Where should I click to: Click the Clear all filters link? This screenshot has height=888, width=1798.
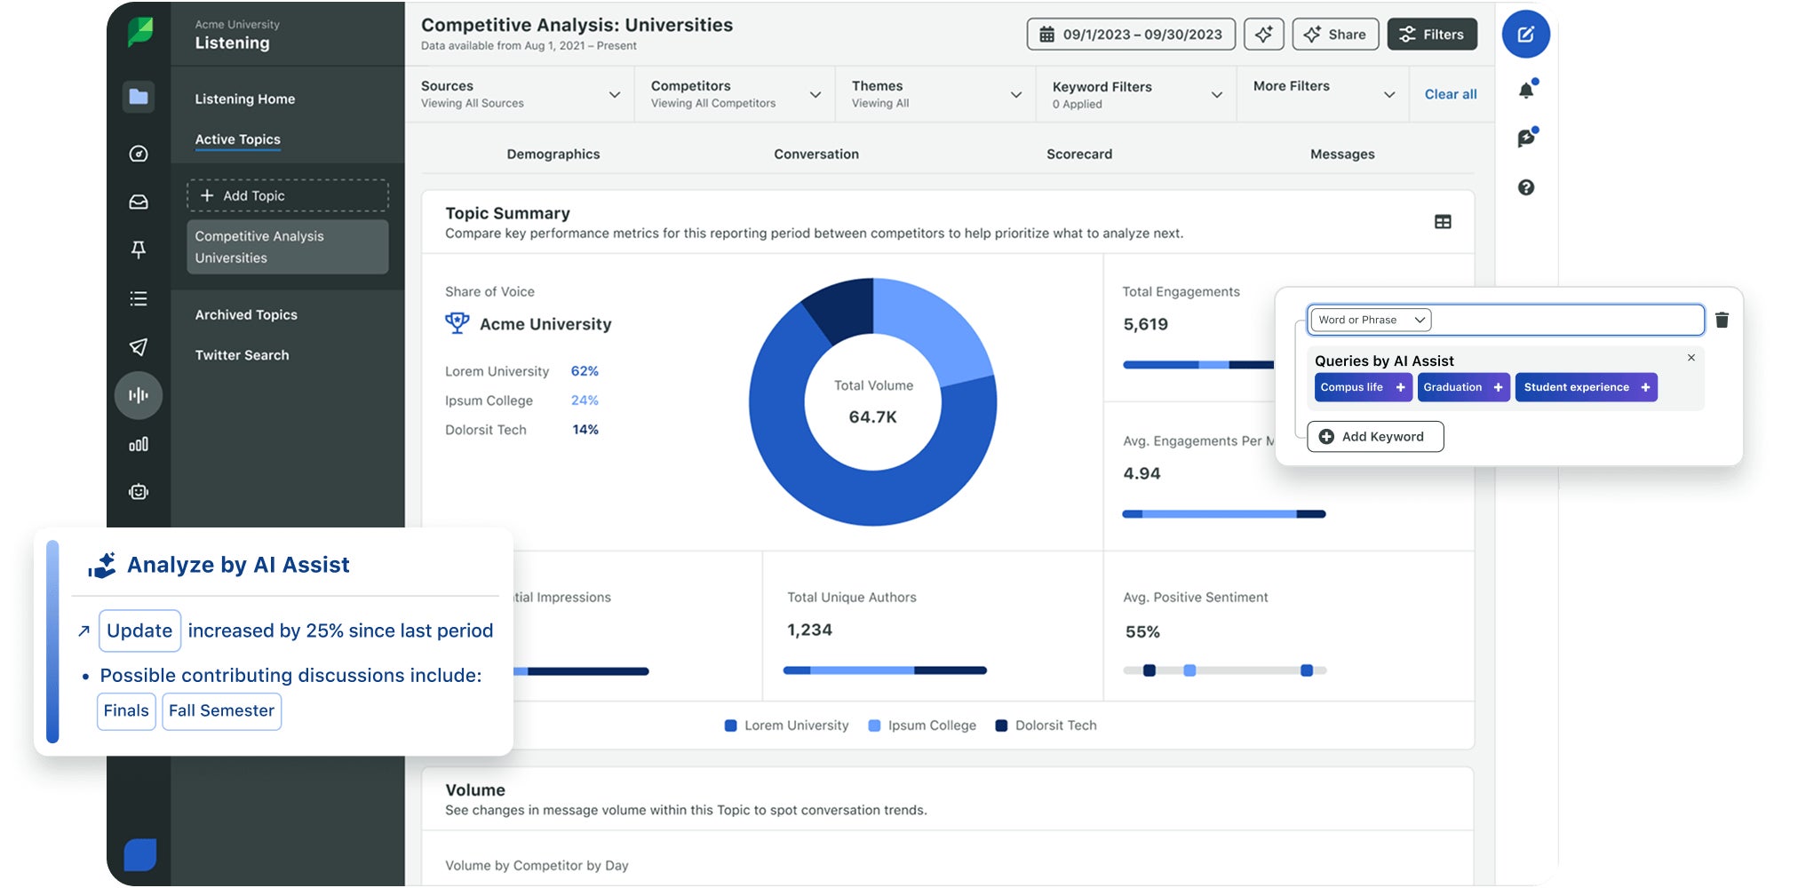(x=1450, y=93)
